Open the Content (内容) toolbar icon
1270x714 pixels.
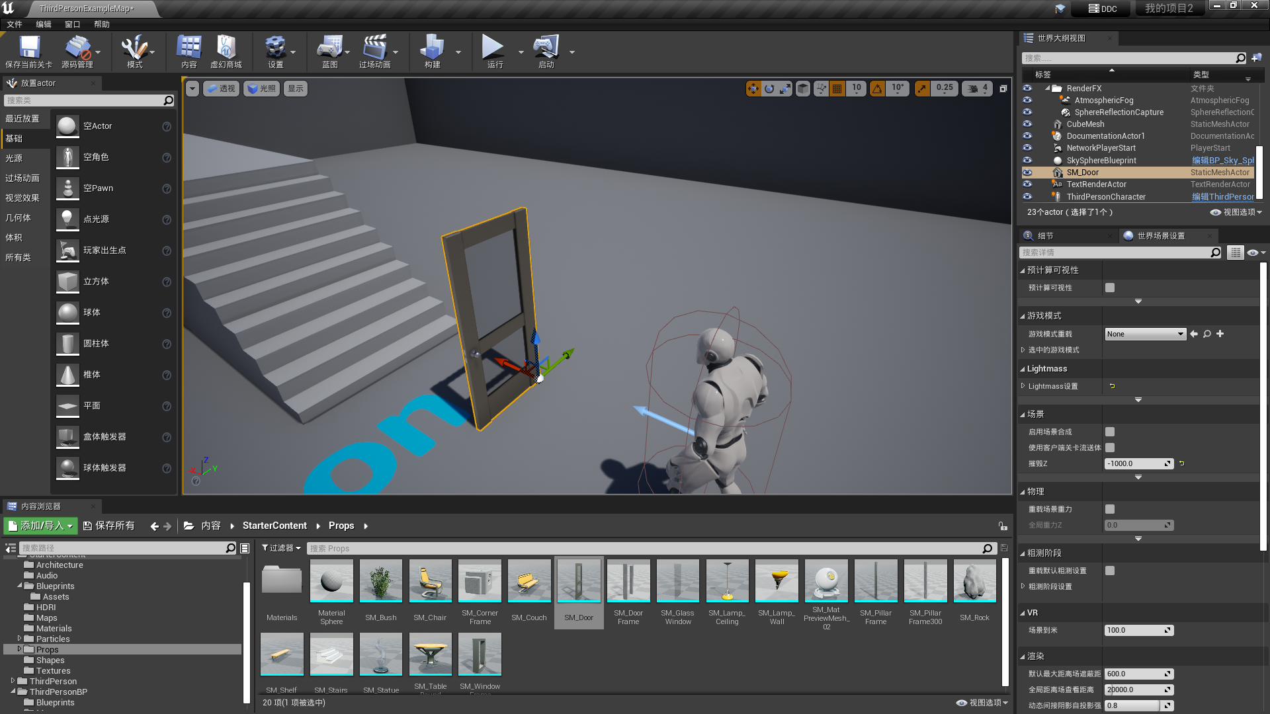189,52
